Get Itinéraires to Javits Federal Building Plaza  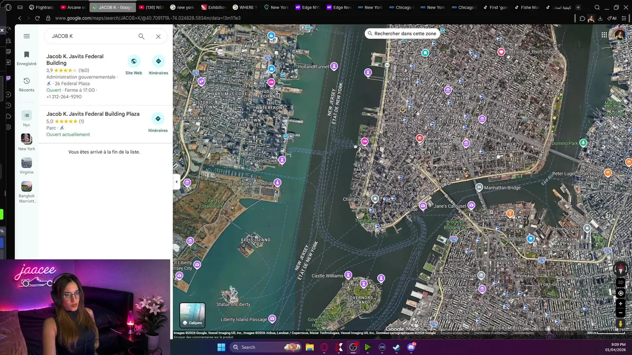(158, 123)
